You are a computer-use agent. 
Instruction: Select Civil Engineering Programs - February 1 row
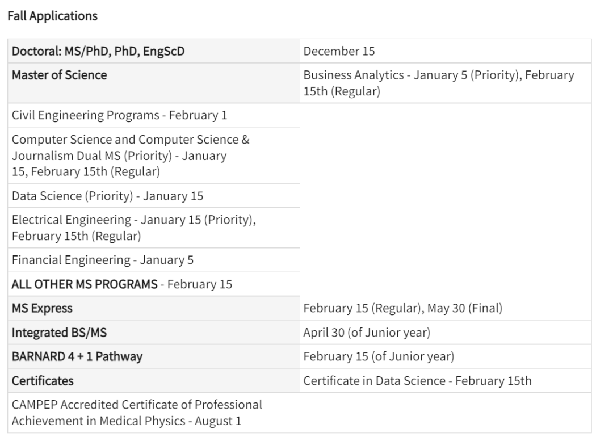119,115
